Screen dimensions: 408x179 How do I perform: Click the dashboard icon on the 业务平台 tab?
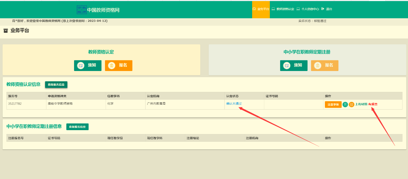point(254,9)
